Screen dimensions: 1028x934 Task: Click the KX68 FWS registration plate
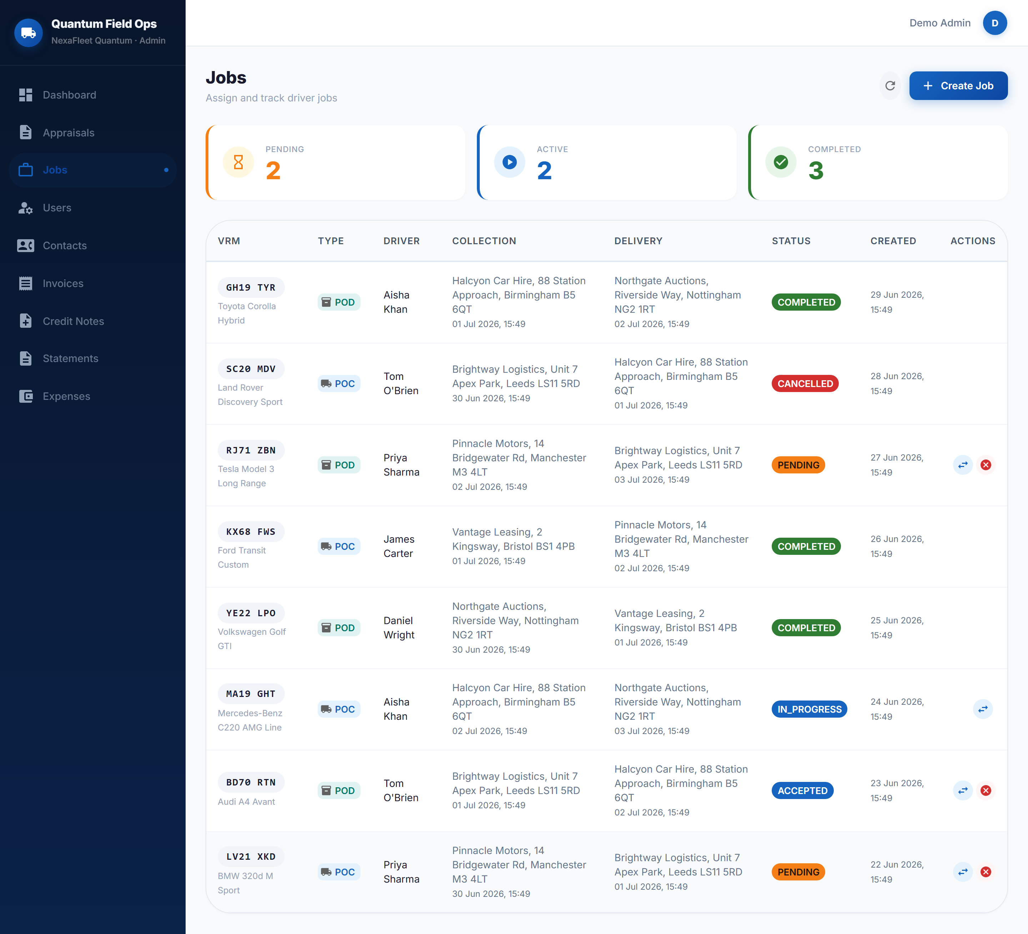(251, 532)
